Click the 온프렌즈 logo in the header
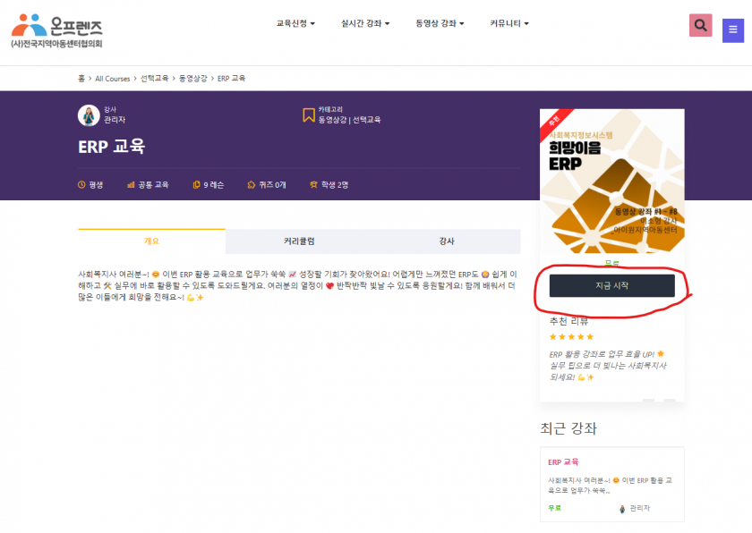The width and height of the screenshot is (752, 533). pyautogui.click(x=56, y=30)
